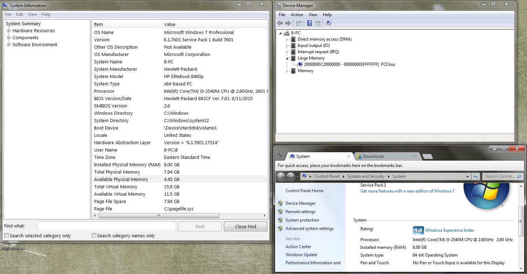The width and height of the screenshot is (527, 274).
Task: Select System Summary in the left tree
Action: pyautogui.click(x=23, y=24)
